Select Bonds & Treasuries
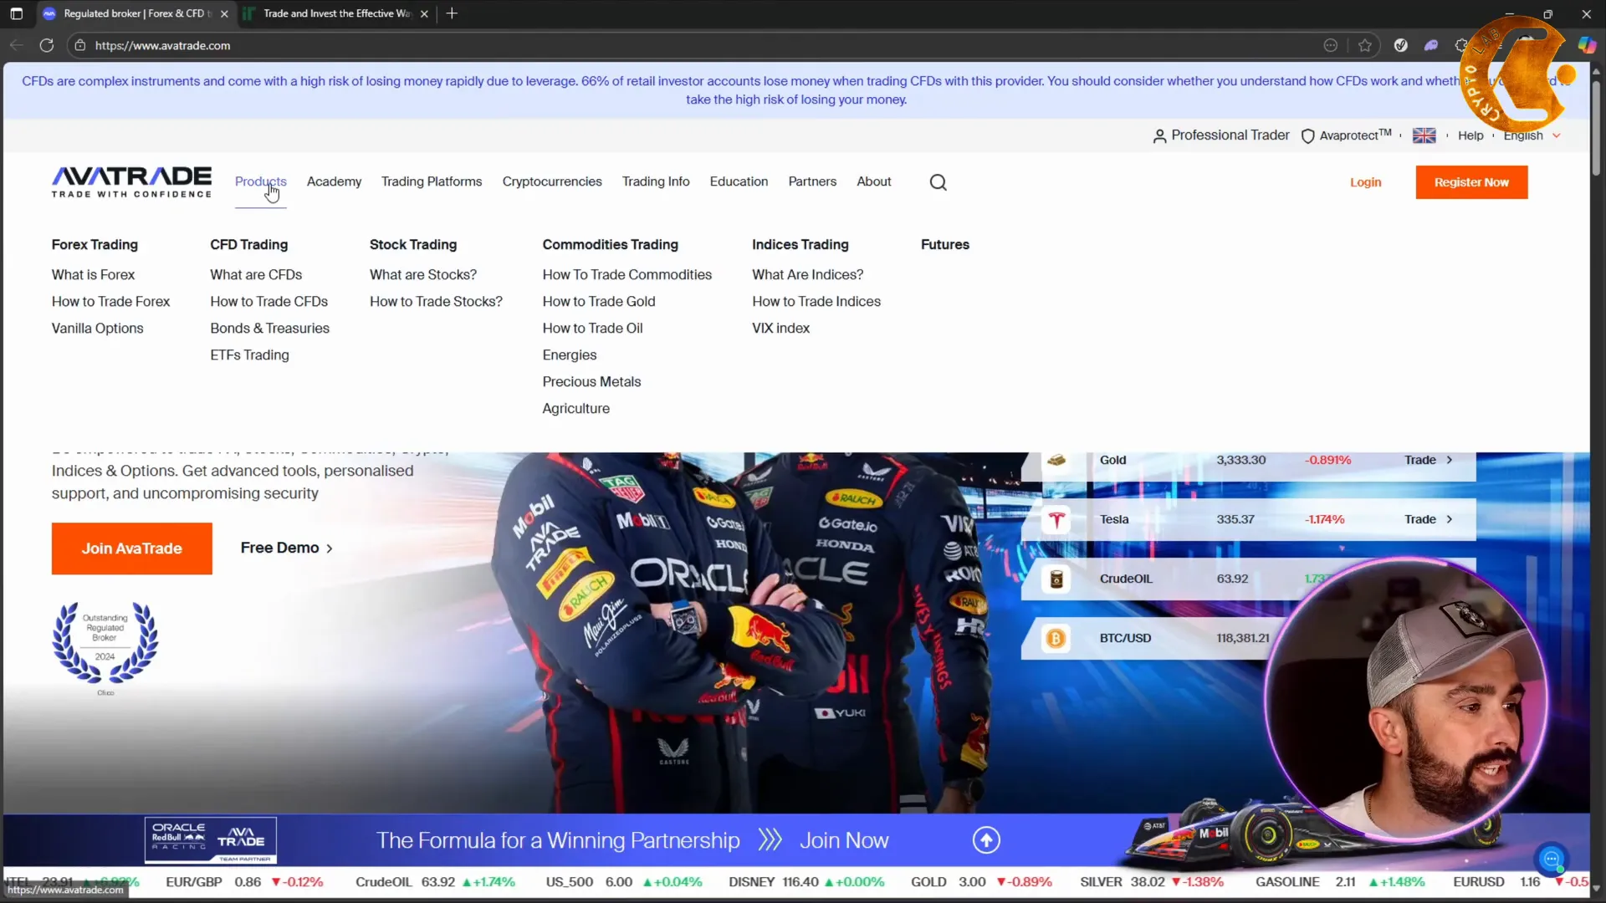 point(269,328)
